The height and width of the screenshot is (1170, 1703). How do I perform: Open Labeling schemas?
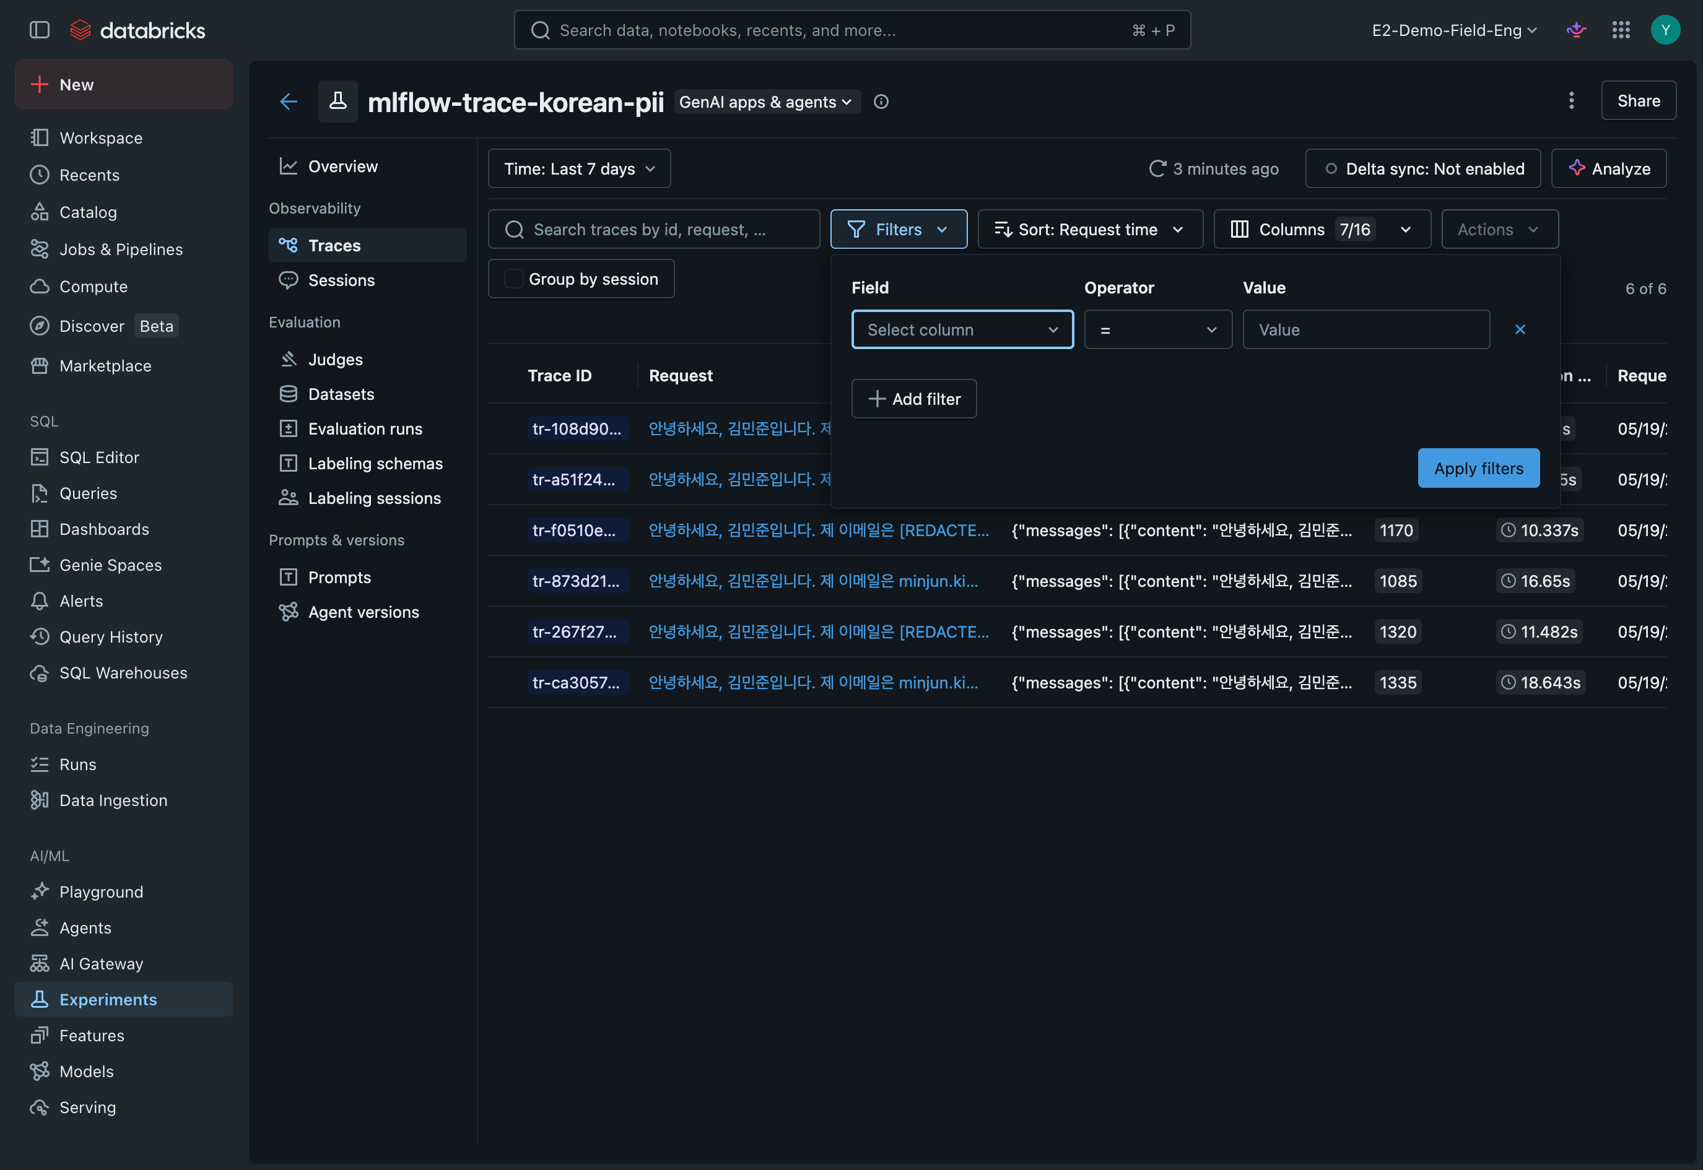367,463
